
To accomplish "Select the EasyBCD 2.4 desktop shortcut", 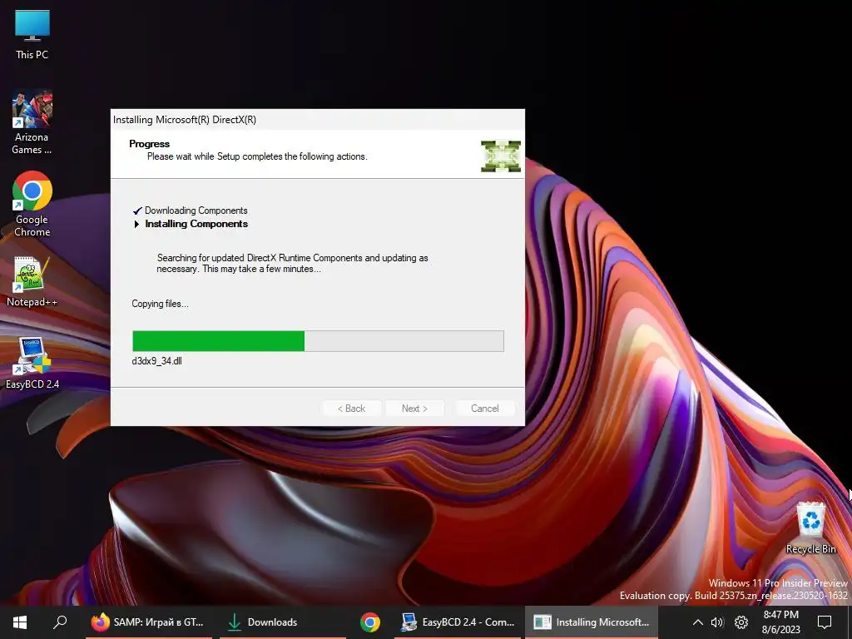I will [x=32, y=363].
